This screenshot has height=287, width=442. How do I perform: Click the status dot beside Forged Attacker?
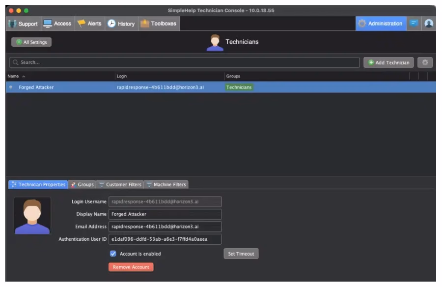(11, 87)
